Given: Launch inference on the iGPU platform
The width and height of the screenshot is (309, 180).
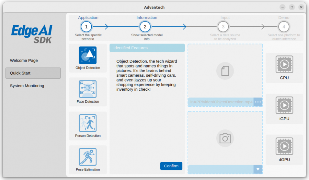Looking at the screenshot, I should tap(284, 105).
